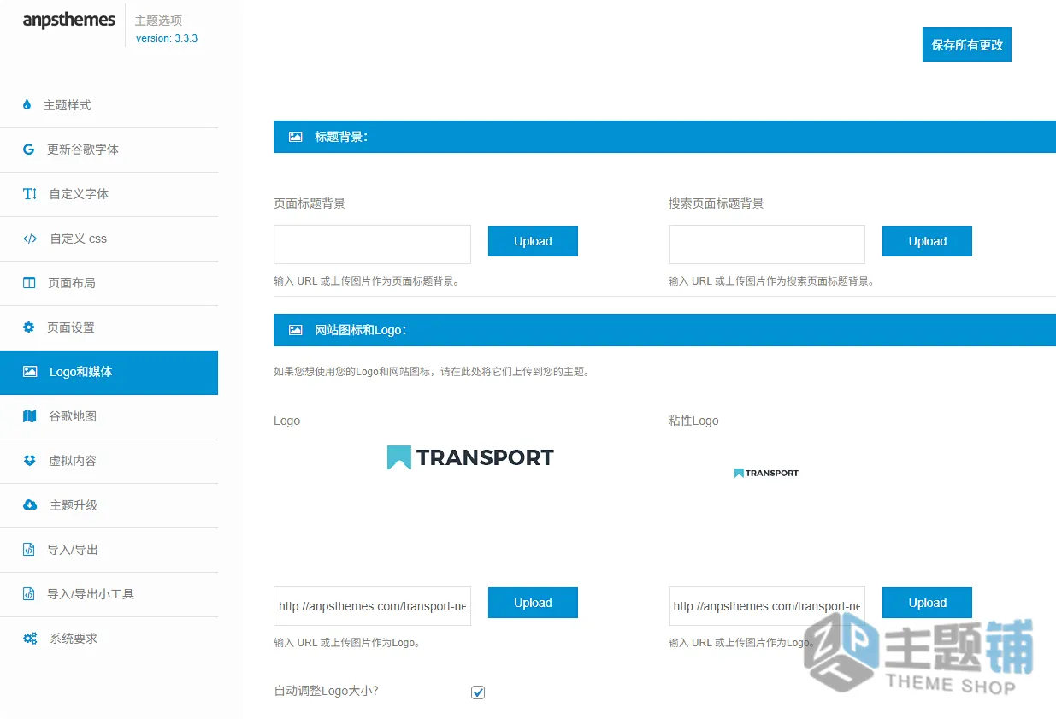Open the 系统要求 section
Screen dimensions: 1056x719
click(x=109, y=639)
